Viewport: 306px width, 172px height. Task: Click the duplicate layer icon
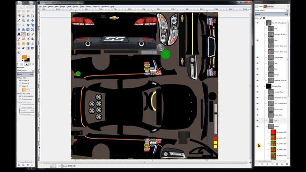click(x=277, y=164)
